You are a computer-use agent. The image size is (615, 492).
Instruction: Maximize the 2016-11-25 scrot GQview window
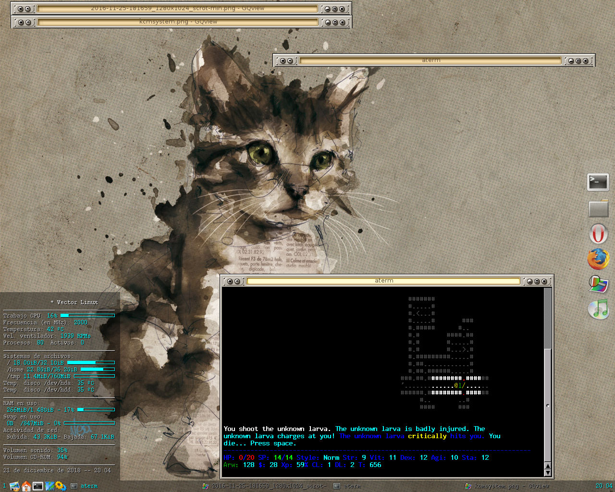click(335, 9)
